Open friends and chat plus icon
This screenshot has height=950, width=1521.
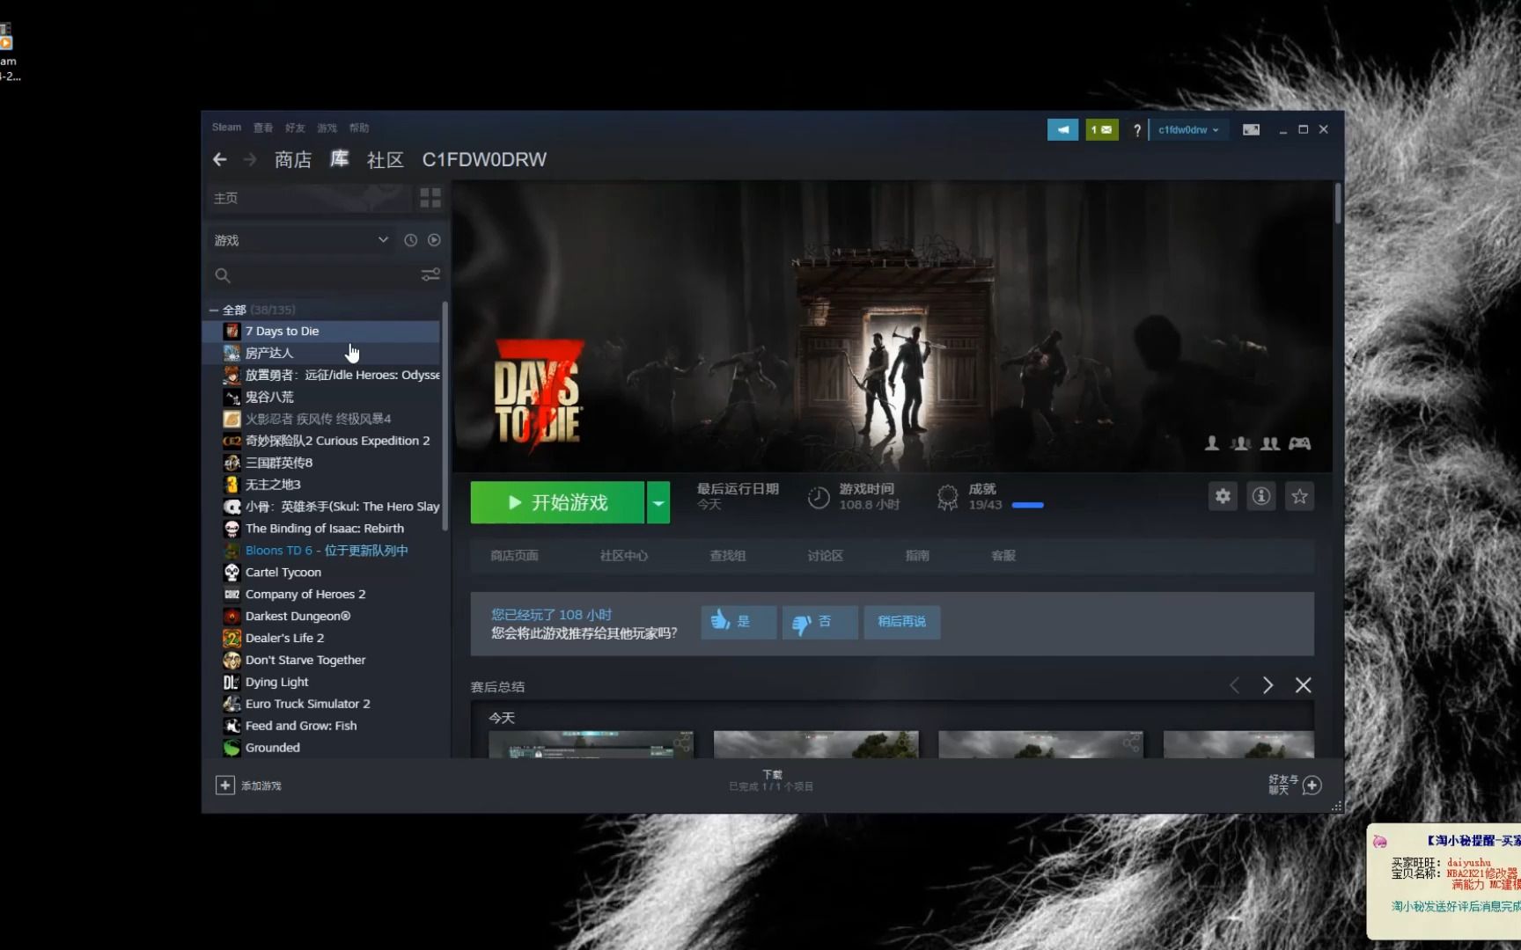1312,786
